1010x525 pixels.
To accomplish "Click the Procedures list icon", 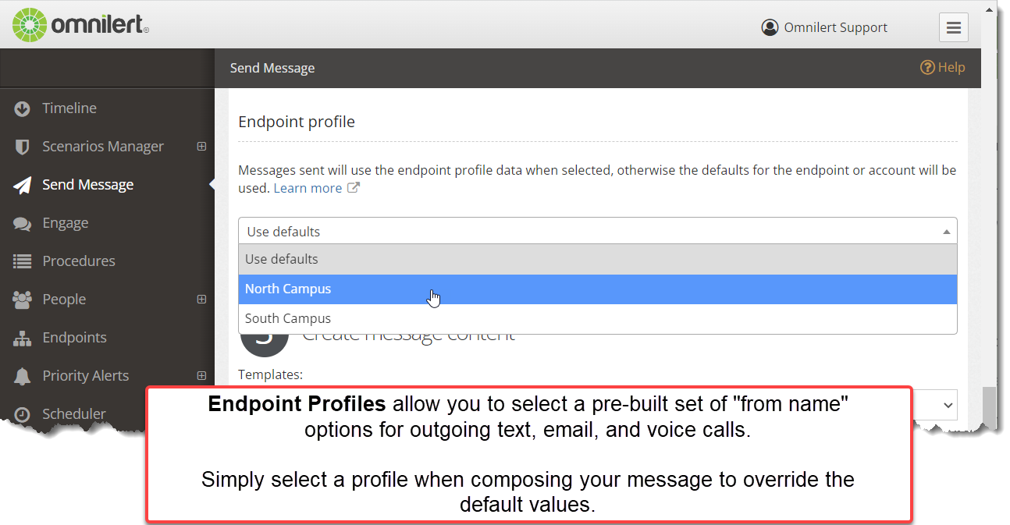I will click(22, 261).
